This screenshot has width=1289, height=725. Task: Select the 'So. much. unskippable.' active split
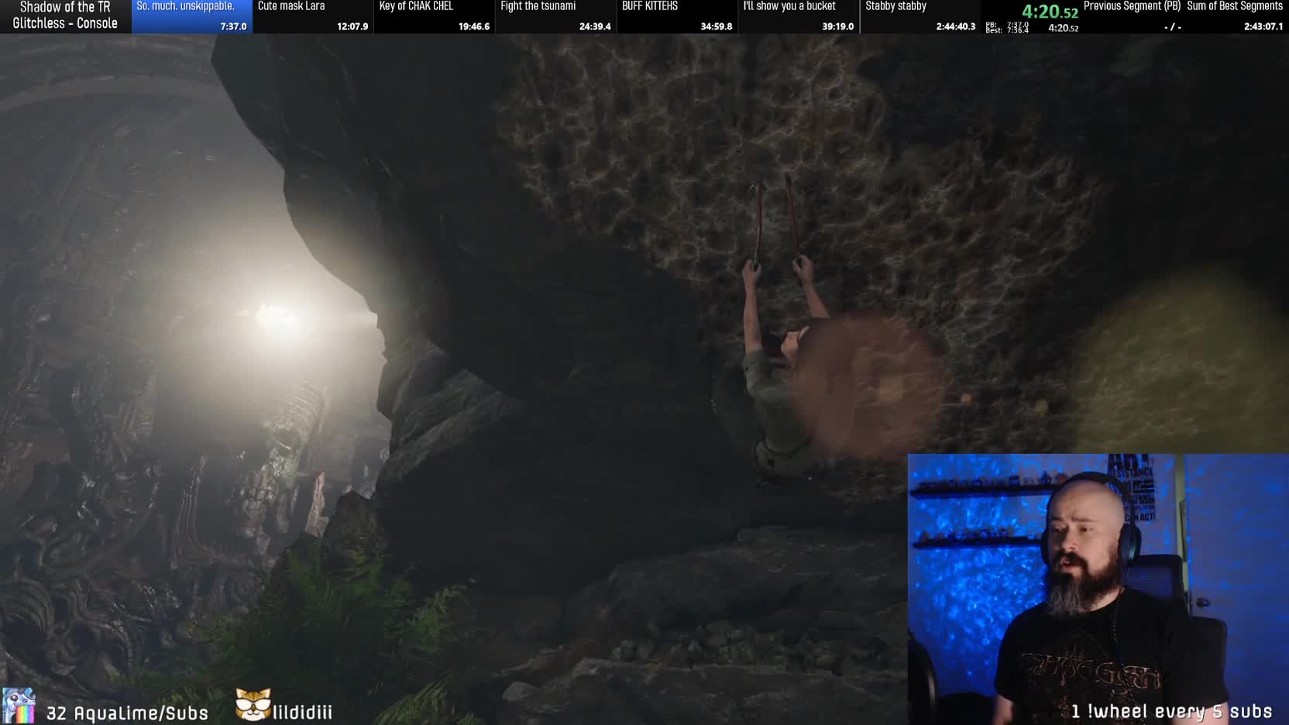(191, 16)
